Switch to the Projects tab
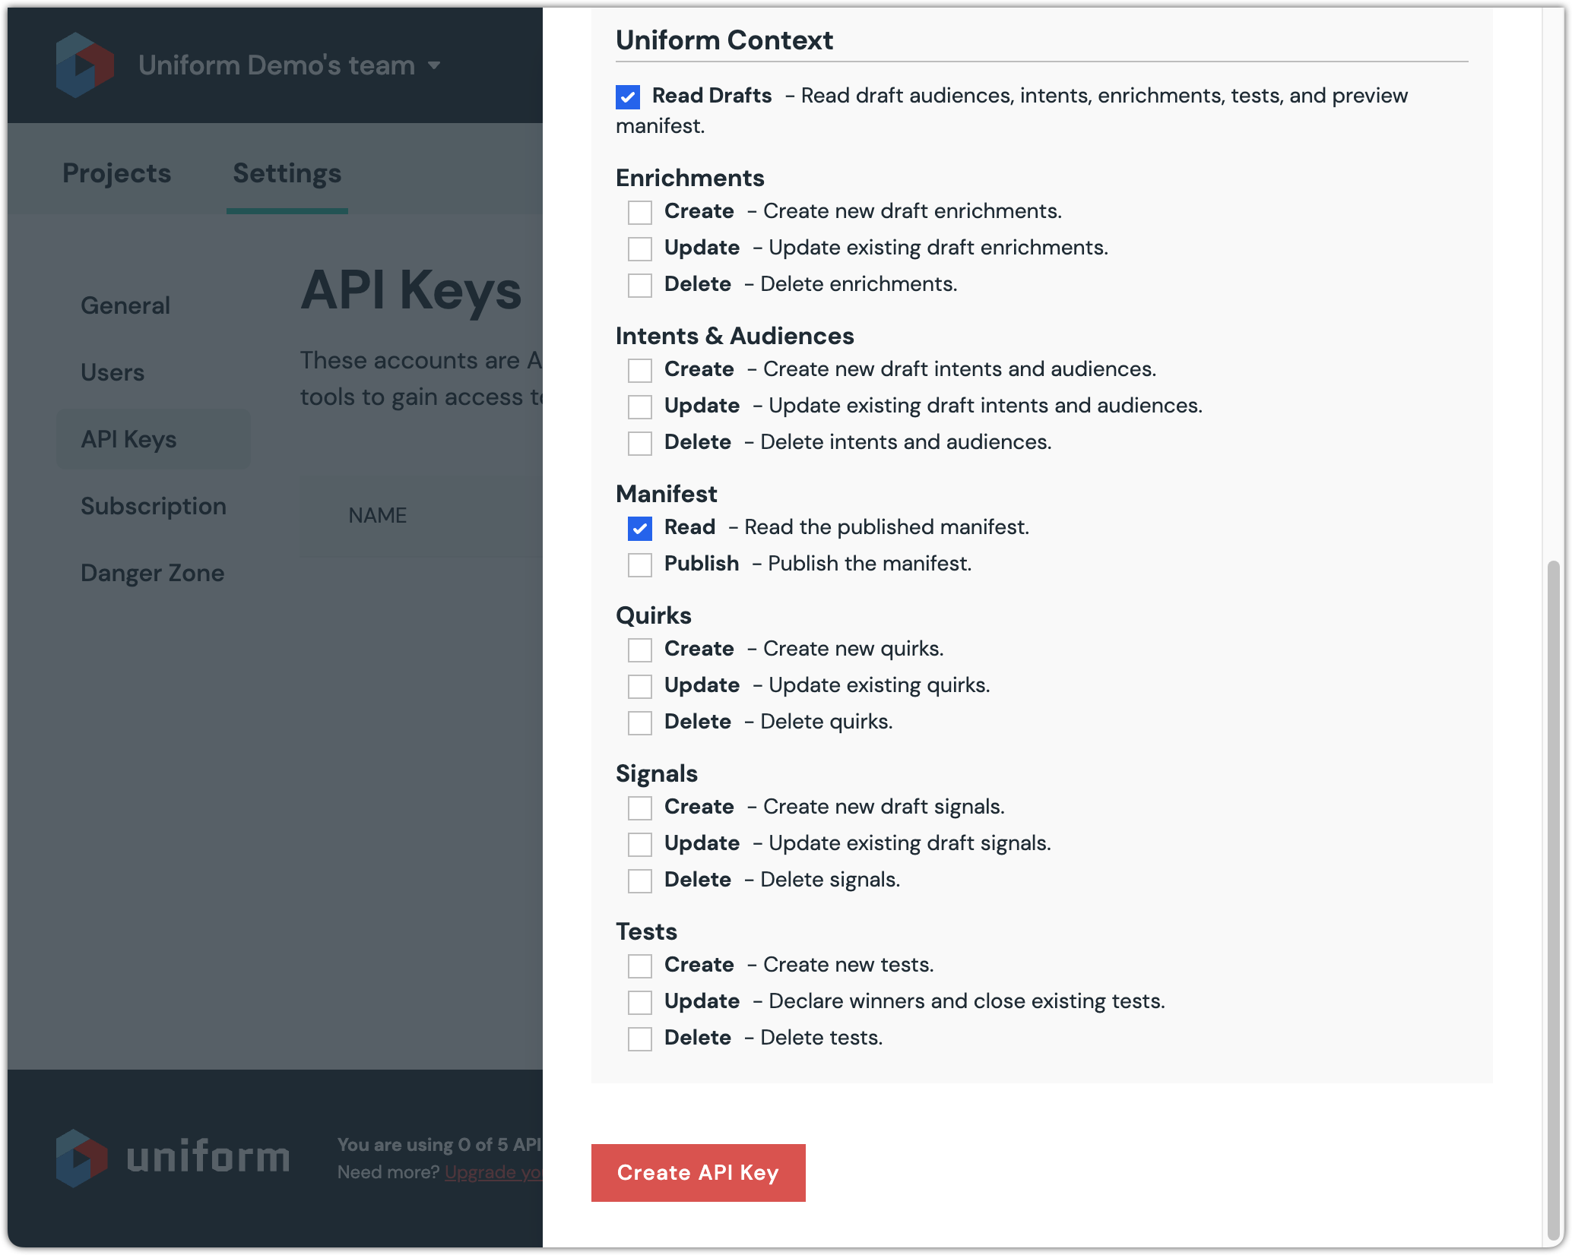1572x1255 pixels. pyautogui.click(x=117, y=173)
